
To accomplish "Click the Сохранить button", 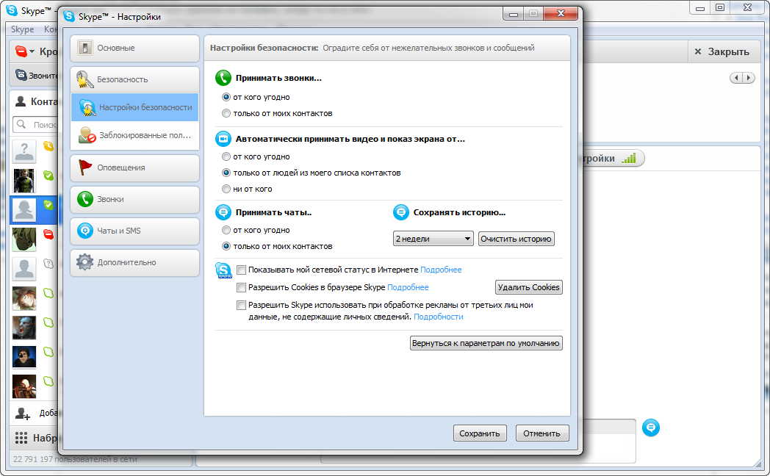I will click(x=480, y=433).
